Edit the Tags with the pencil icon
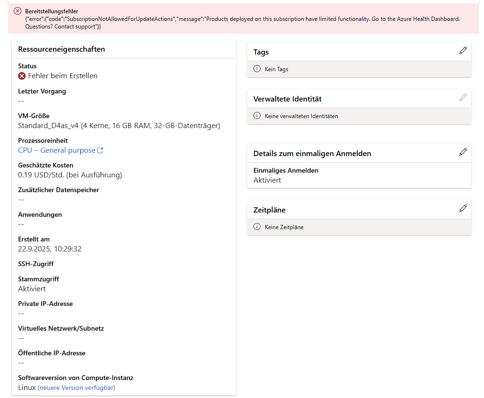Screen dimensions: 484x398 [x=463, y=50]
